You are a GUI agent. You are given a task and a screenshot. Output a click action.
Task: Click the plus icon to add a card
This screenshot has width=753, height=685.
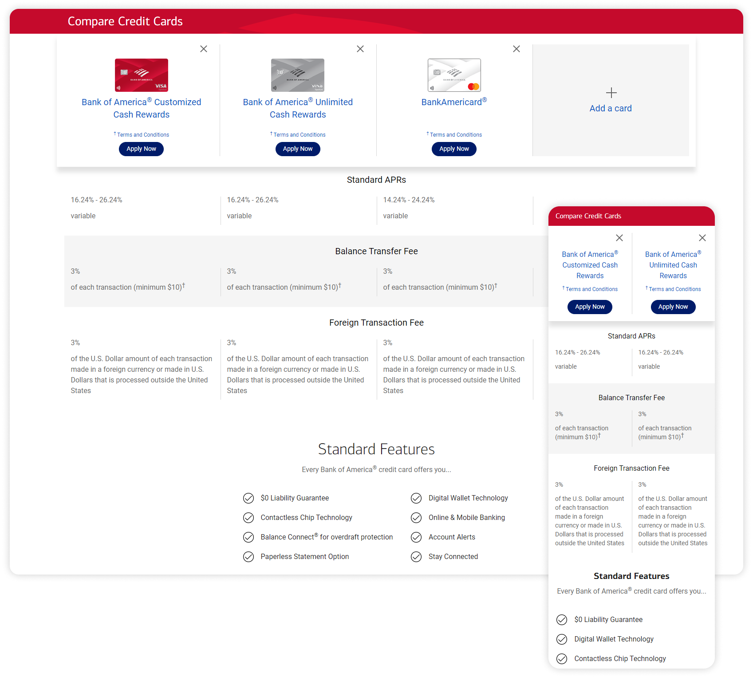pyautogui.click(x=611, y=93)
